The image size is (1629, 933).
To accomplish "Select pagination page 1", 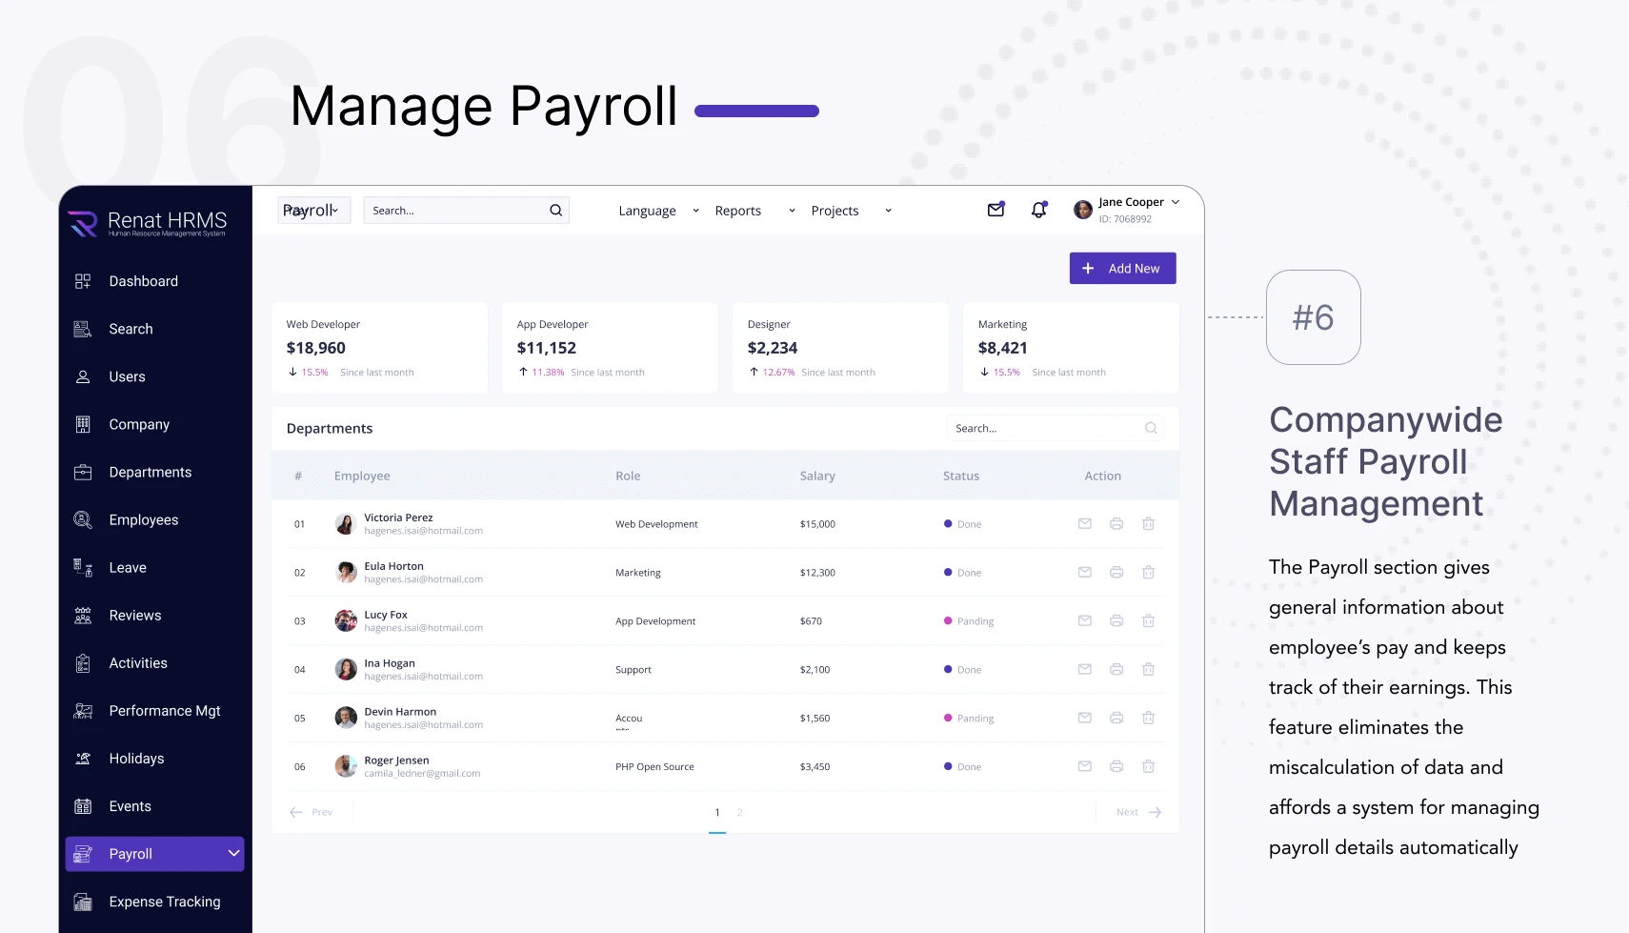I will pyautogui.click(x=717, y=812).
